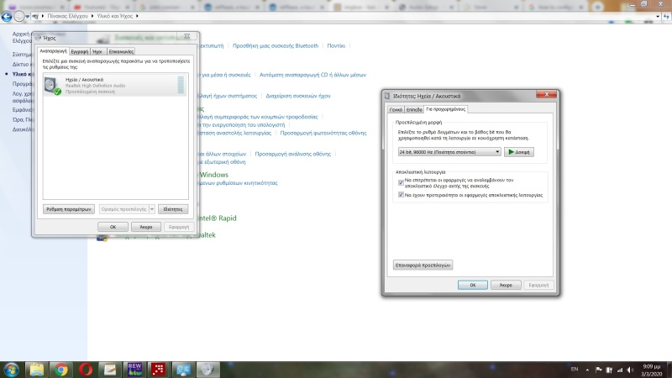Viewport: 672px width, 378px height.
Task: Click the network signal tray icon
Action: pos(620,370)
